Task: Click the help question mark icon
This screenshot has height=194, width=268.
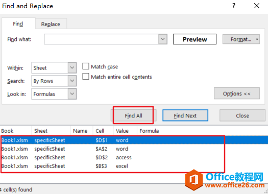Action: pos(234,6)
